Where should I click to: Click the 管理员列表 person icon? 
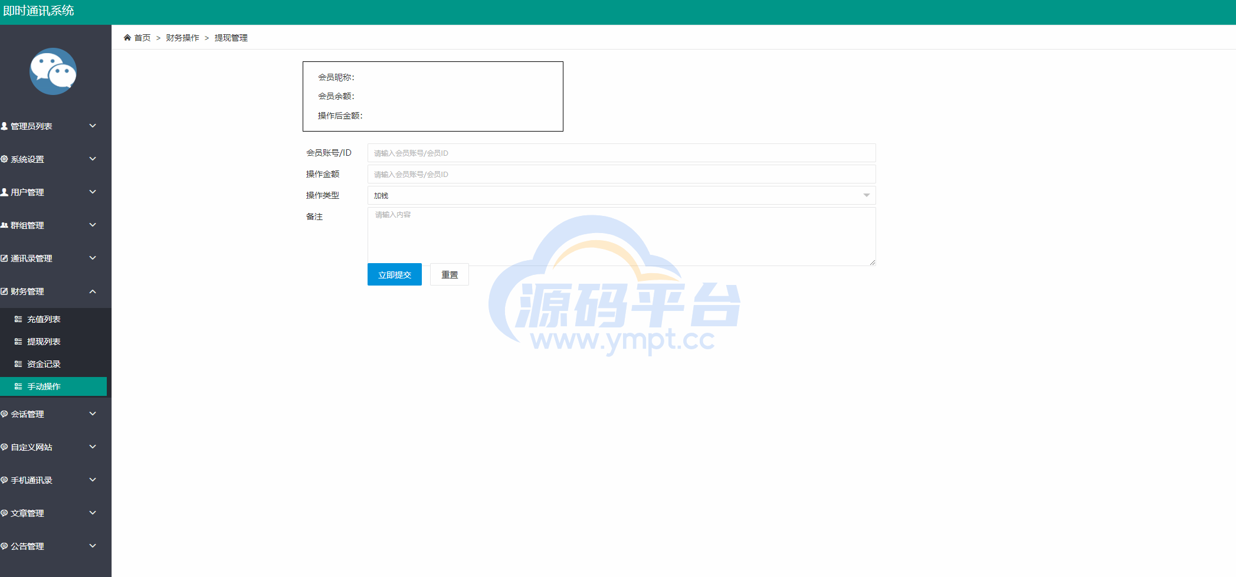click(x=4, y=126)
